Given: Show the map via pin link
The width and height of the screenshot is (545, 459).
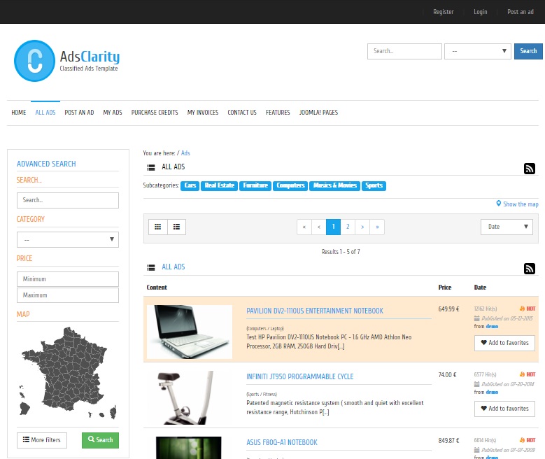Looking at the screenshot, I should click(517, 204).
